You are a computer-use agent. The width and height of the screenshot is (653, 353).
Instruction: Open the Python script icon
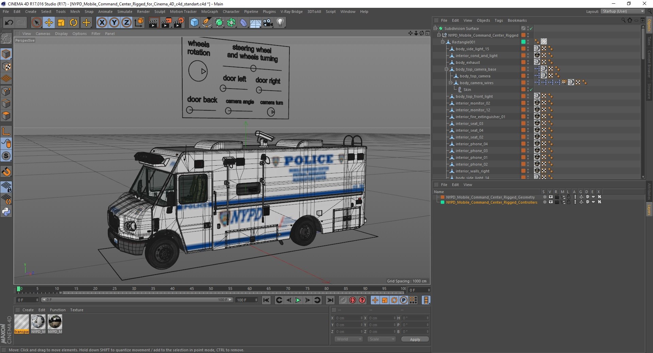(x=6, y=212)
